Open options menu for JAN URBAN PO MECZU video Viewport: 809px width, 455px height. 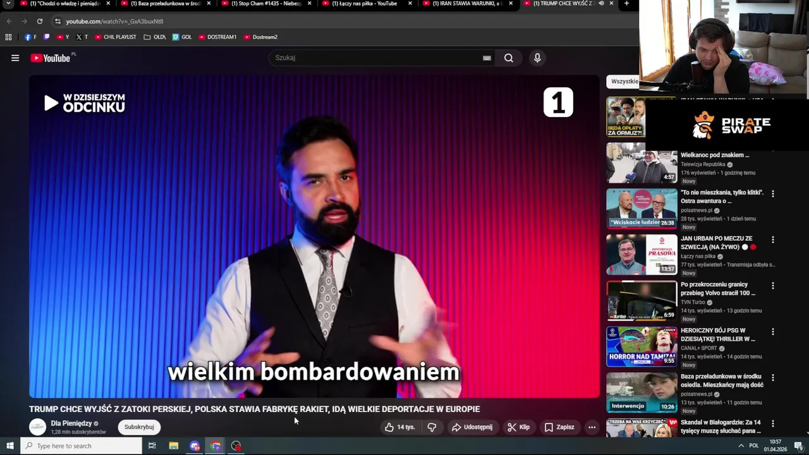tap(772, 240)
